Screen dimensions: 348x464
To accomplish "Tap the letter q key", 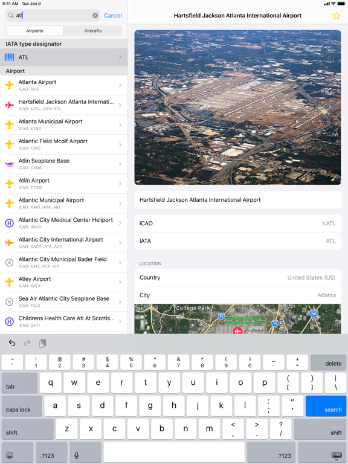I will 51,383.
